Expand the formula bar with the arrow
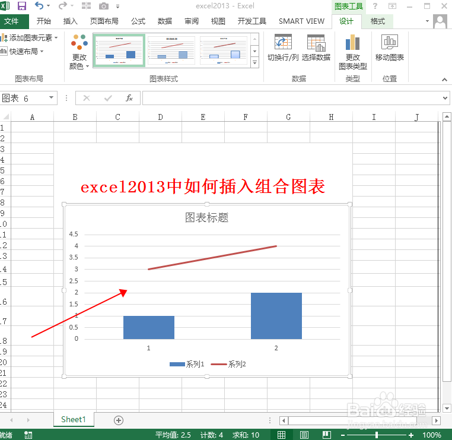 pyautogui.click(x=445, y=98)
